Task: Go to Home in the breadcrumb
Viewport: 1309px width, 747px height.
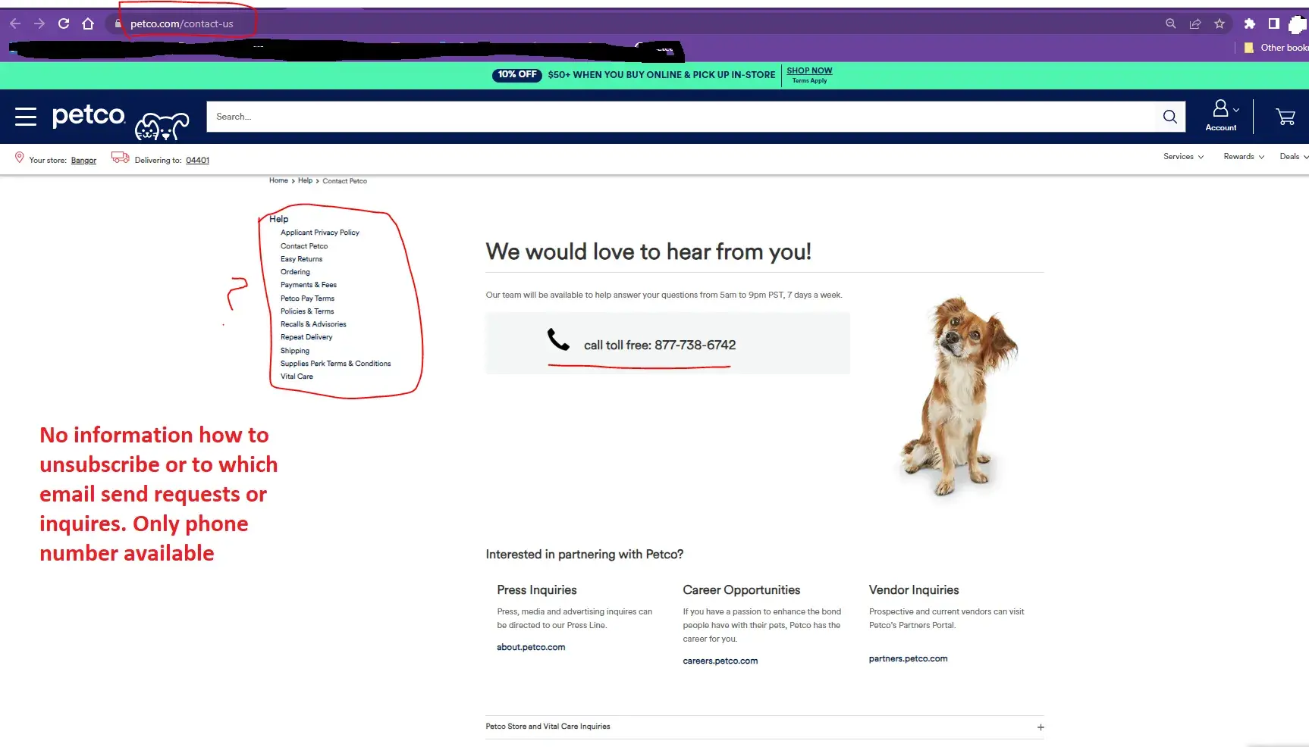Action: coord(278,181)
